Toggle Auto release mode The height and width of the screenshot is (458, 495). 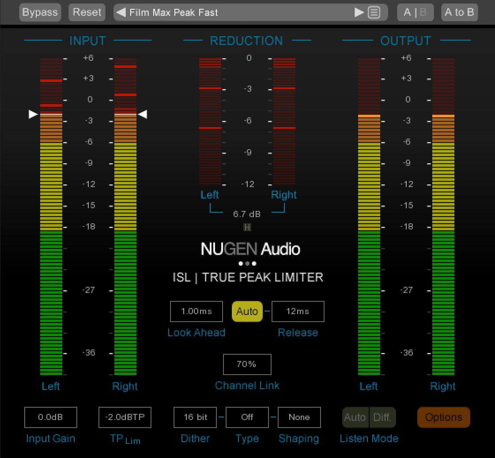coord(247,312)
